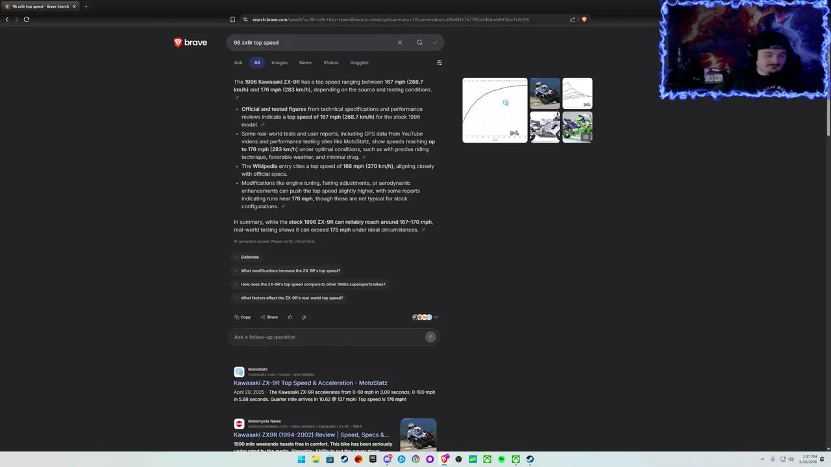The height and width of the screenshot is (467, 831).
Task: Switch to Images results tab
Action: click(280, 63)
